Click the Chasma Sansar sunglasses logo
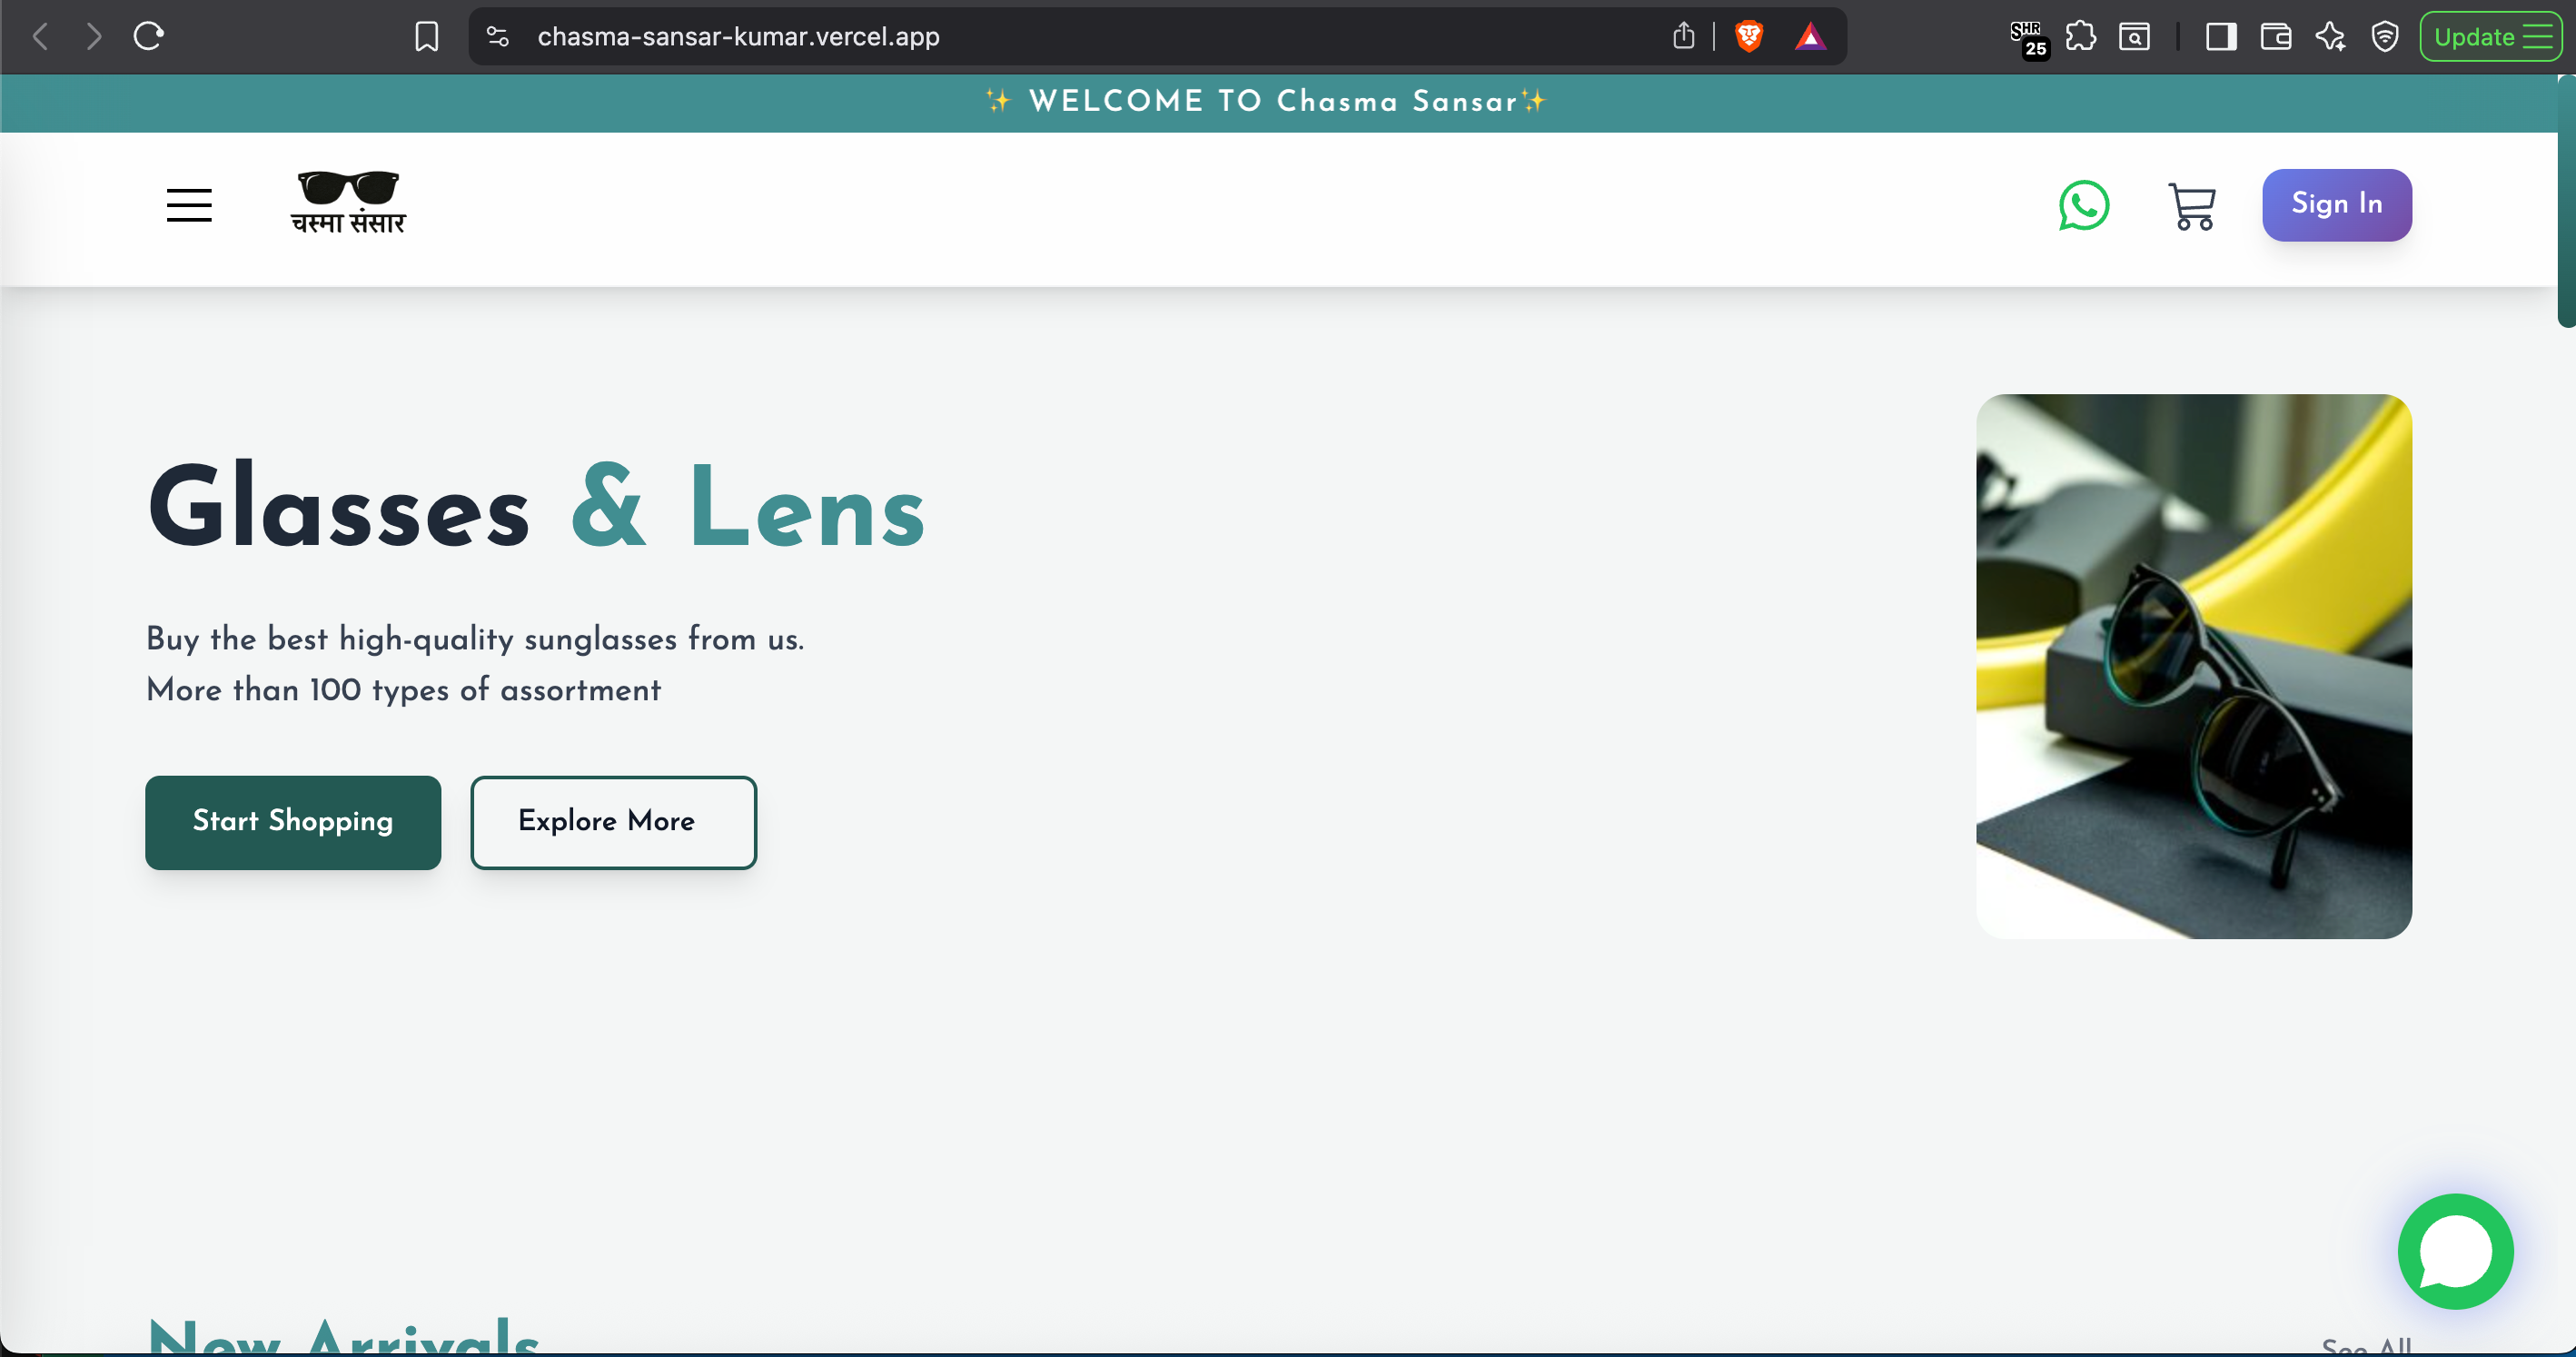 348,203
